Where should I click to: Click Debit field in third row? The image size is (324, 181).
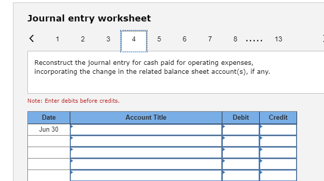click(x=241, y=153)
